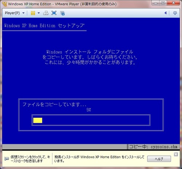Expand the power options dropdown arrow
The height and width of the screenshot is (169, 182).
click(39, 13)
